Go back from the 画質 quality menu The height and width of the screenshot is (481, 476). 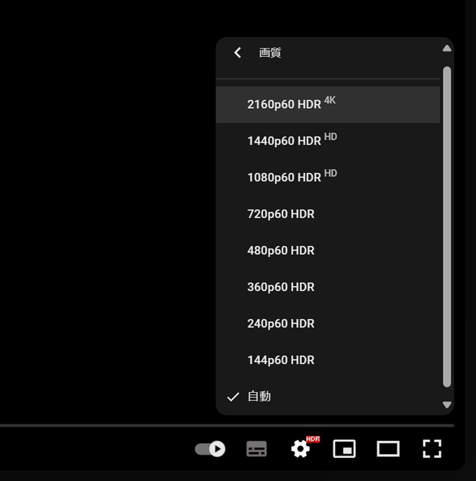(x=237, y=53)
